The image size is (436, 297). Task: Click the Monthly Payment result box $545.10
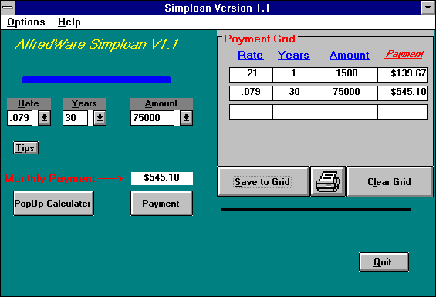[x=162, y=178]
